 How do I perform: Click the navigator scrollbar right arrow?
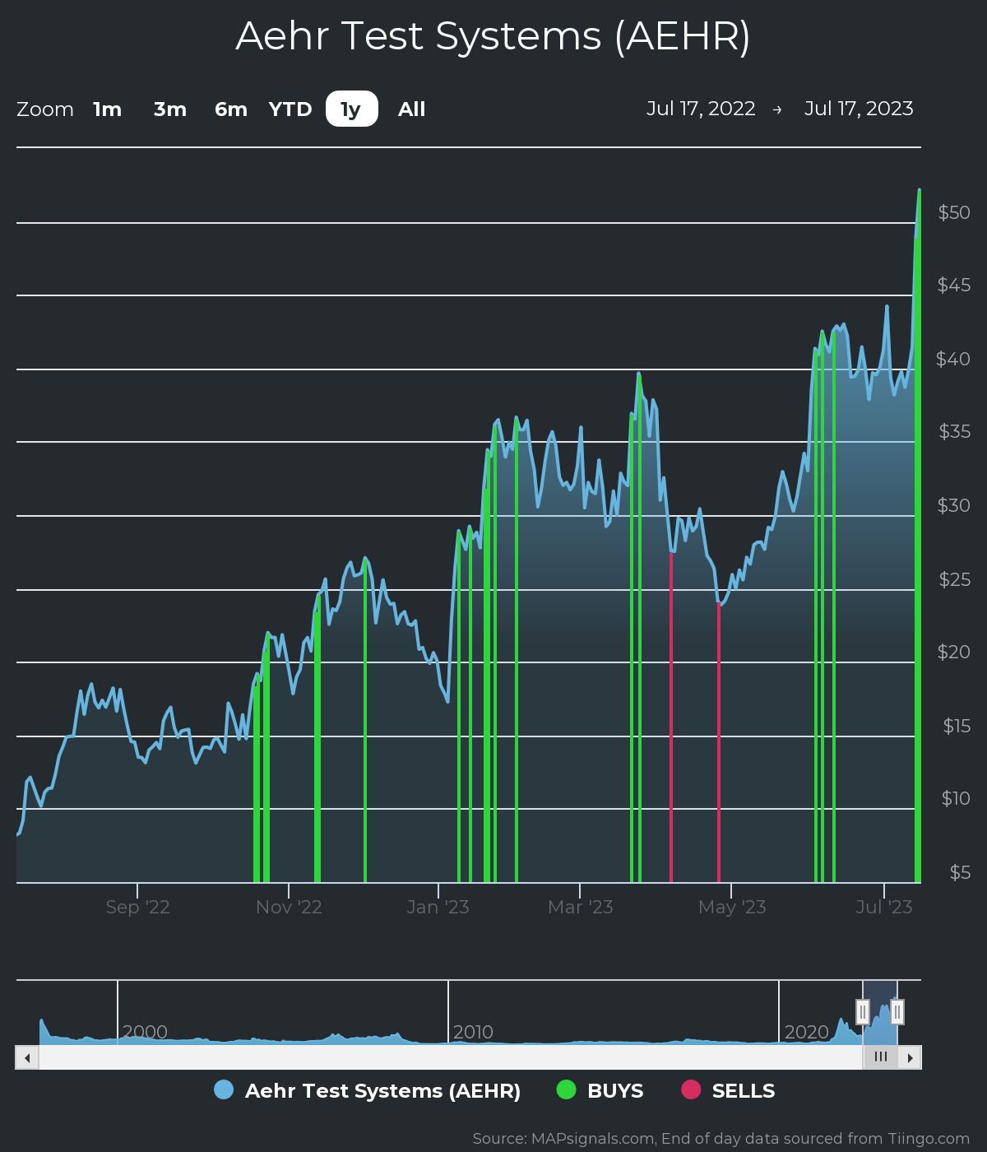pos(910,1057)
